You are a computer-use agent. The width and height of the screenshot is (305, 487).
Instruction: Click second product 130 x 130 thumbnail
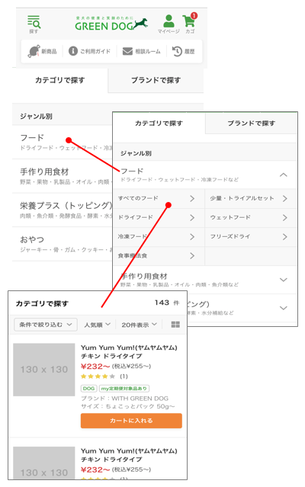pyautogui.click(x=43, y=463)
